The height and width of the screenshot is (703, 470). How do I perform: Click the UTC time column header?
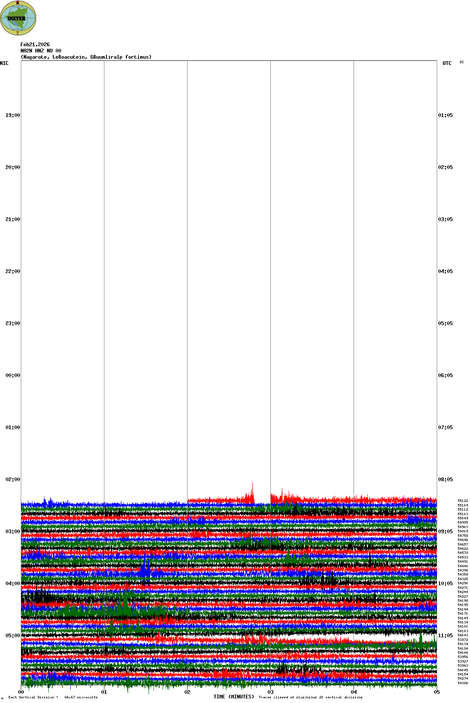click(447, 63)
